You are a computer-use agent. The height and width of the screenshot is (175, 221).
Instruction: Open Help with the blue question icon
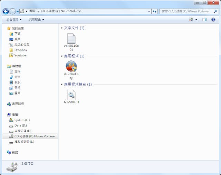coord(213,20)
